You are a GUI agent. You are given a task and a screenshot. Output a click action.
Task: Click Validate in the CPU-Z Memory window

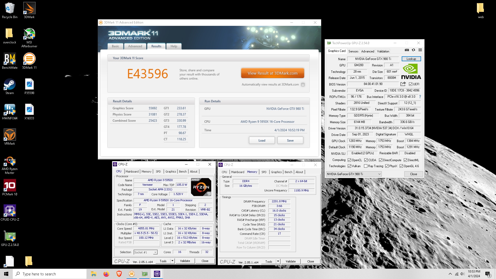[291, 261]
